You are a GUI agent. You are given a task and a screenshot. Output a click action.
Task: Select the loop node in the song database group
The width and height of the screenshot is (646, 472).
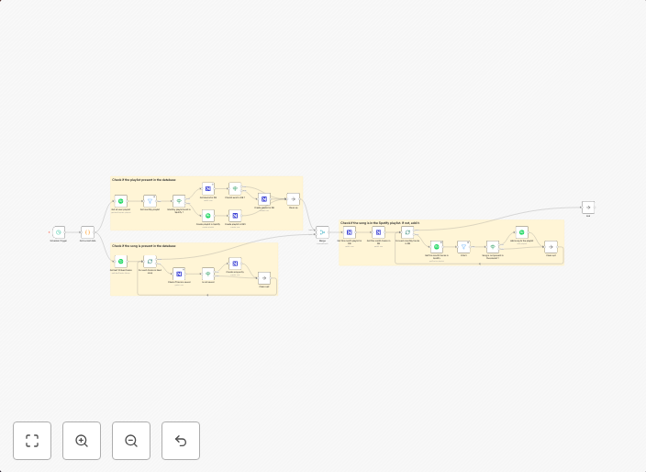(150, 262)
